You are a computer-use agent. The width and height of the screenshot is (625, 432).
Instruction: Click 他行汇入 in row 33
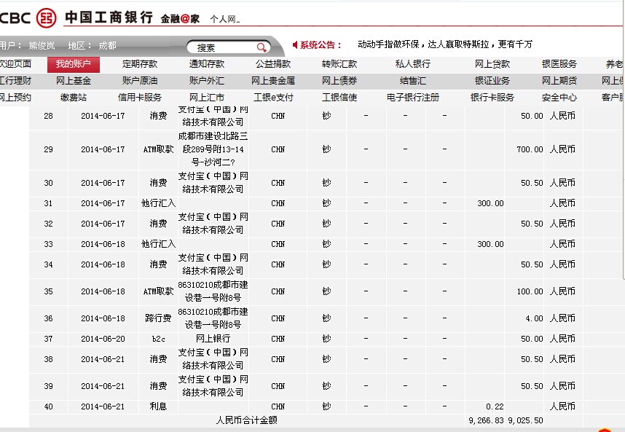tap(158, 244)
